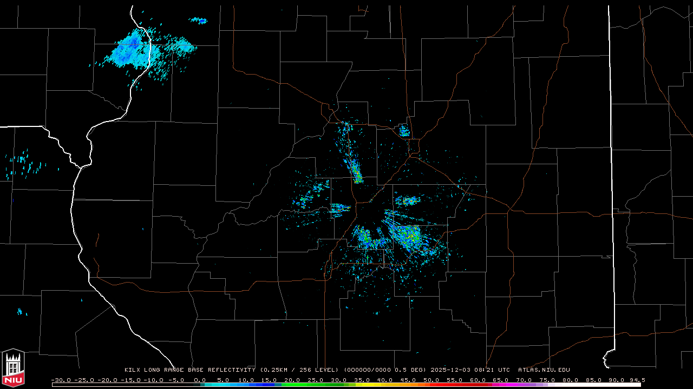Screen dimensions: 693x389
Task: Click the 2025-12-03 date stamp
Action: click(451, 370)
